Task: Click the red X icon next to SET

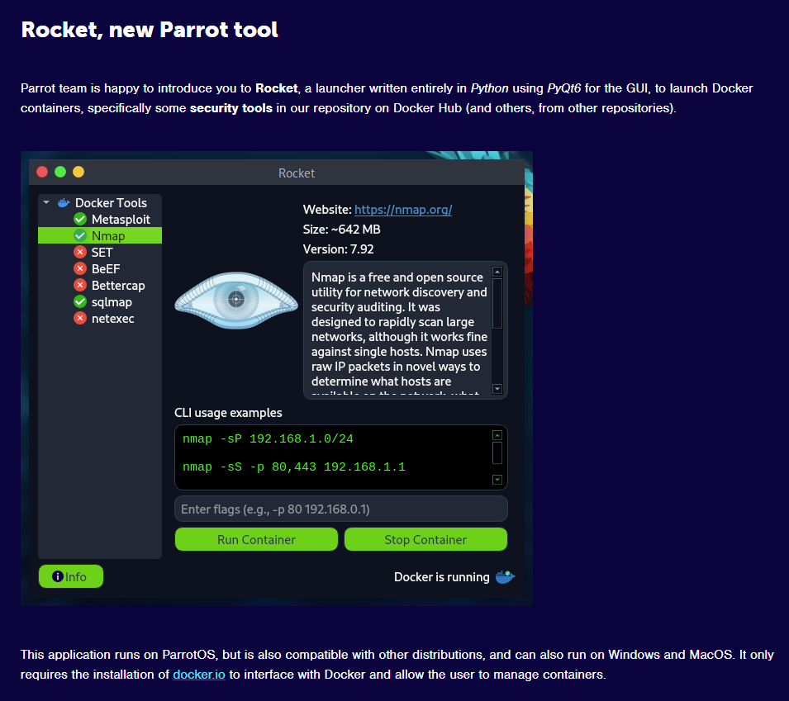Action: pos(80,252)
